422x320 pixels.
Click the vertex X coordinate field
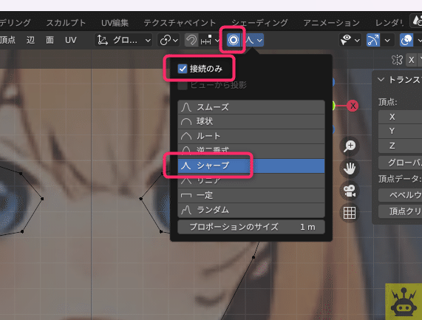pyautogui.click(x=401, y=117)
